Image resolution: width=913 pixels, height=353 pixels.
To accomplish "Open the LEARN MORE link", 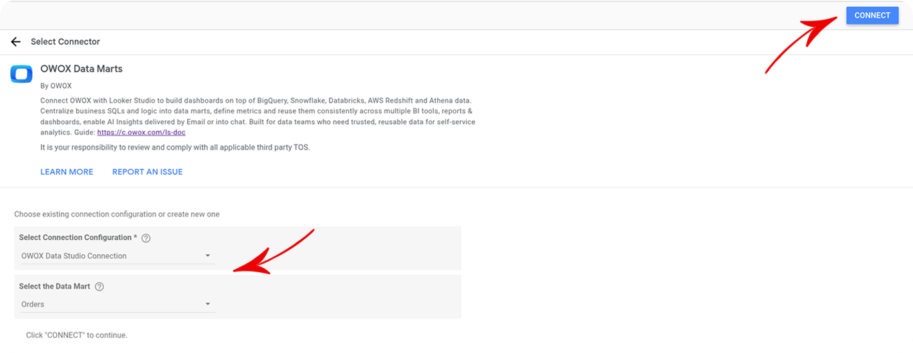I will [x=67, y=171].
